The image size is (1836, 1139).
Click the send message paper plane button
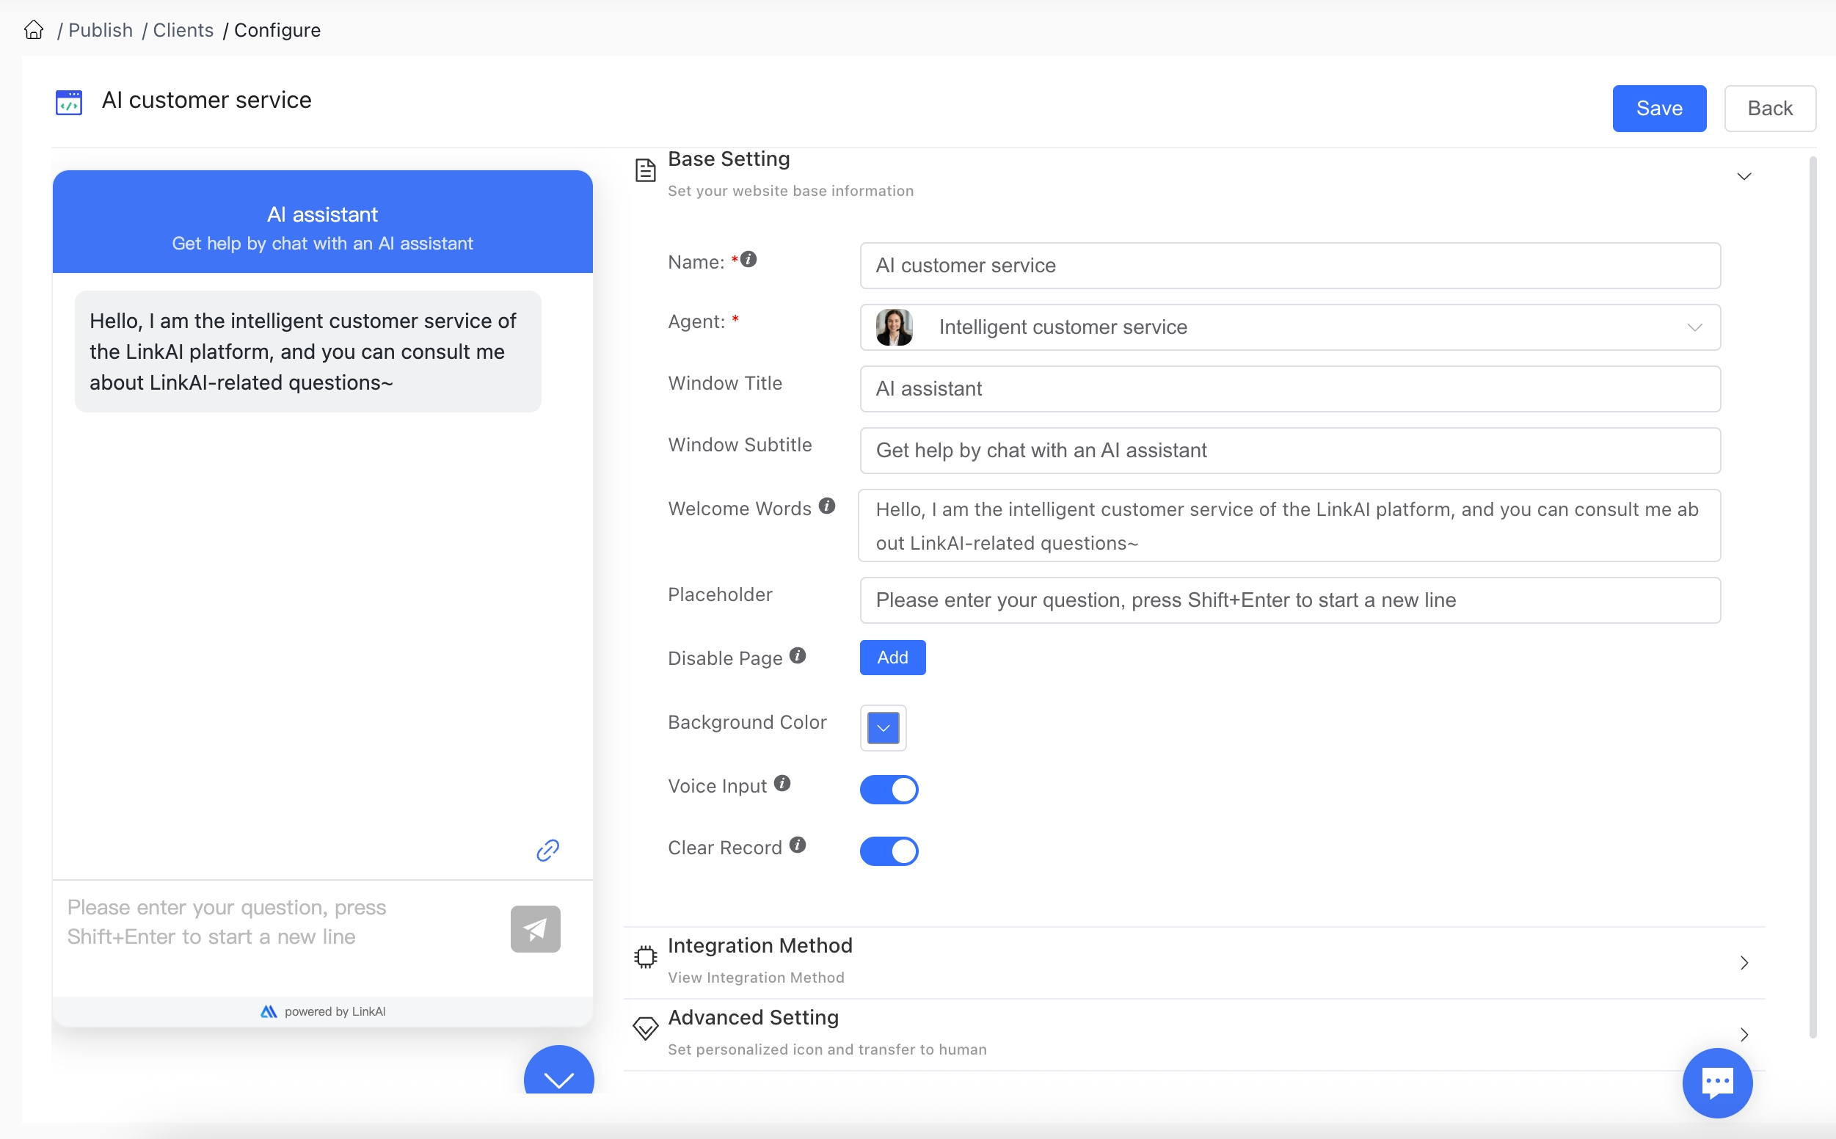tap(536, 929)
